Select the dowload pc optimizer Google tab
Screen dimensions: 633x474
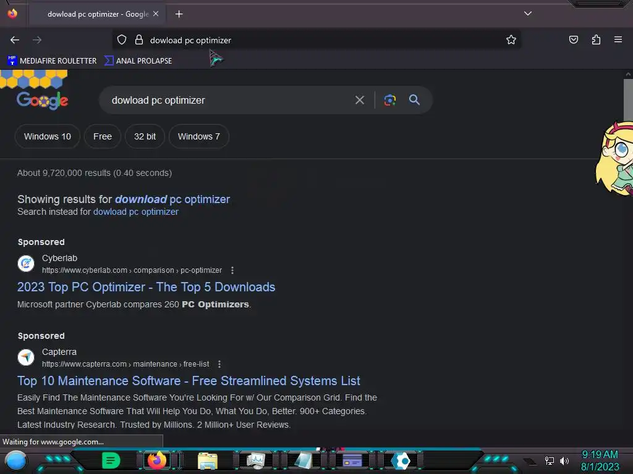pyautogui.click(x=97, y=14)
